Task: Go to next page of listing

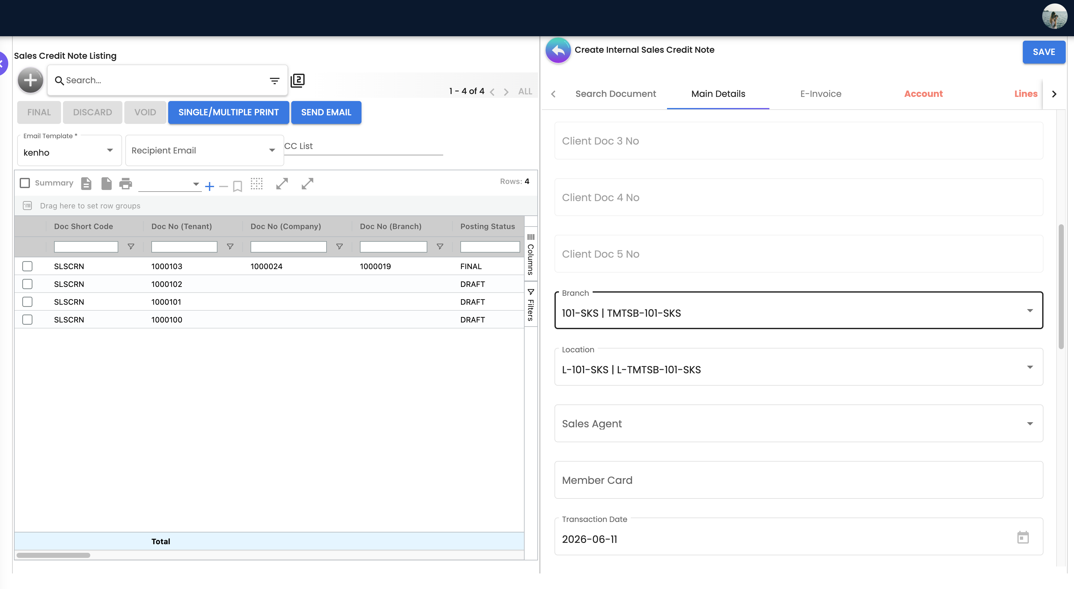Action: coord(506,91)
